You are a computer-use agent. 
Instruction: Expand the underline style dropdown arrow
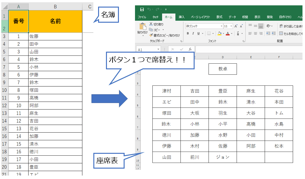coord(202,33)
